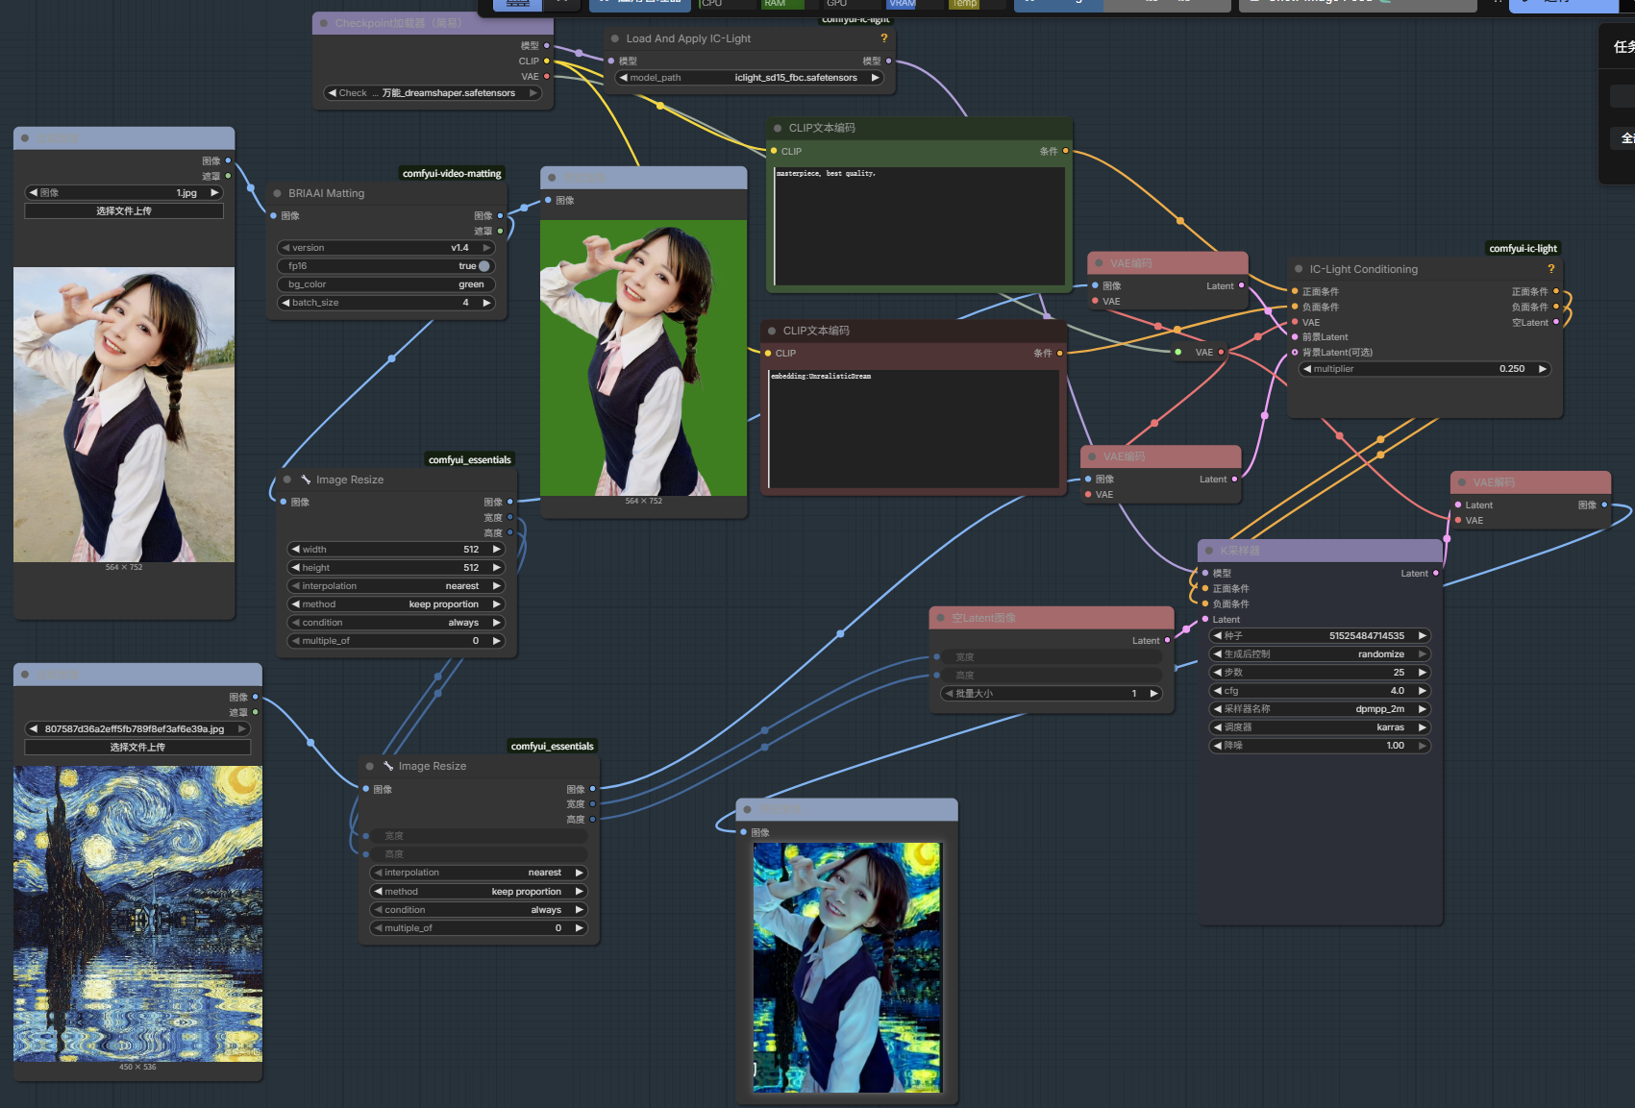Decrease 步数 value using left arrow
The image size is (1635, 1108).
tap(1218, 673)
